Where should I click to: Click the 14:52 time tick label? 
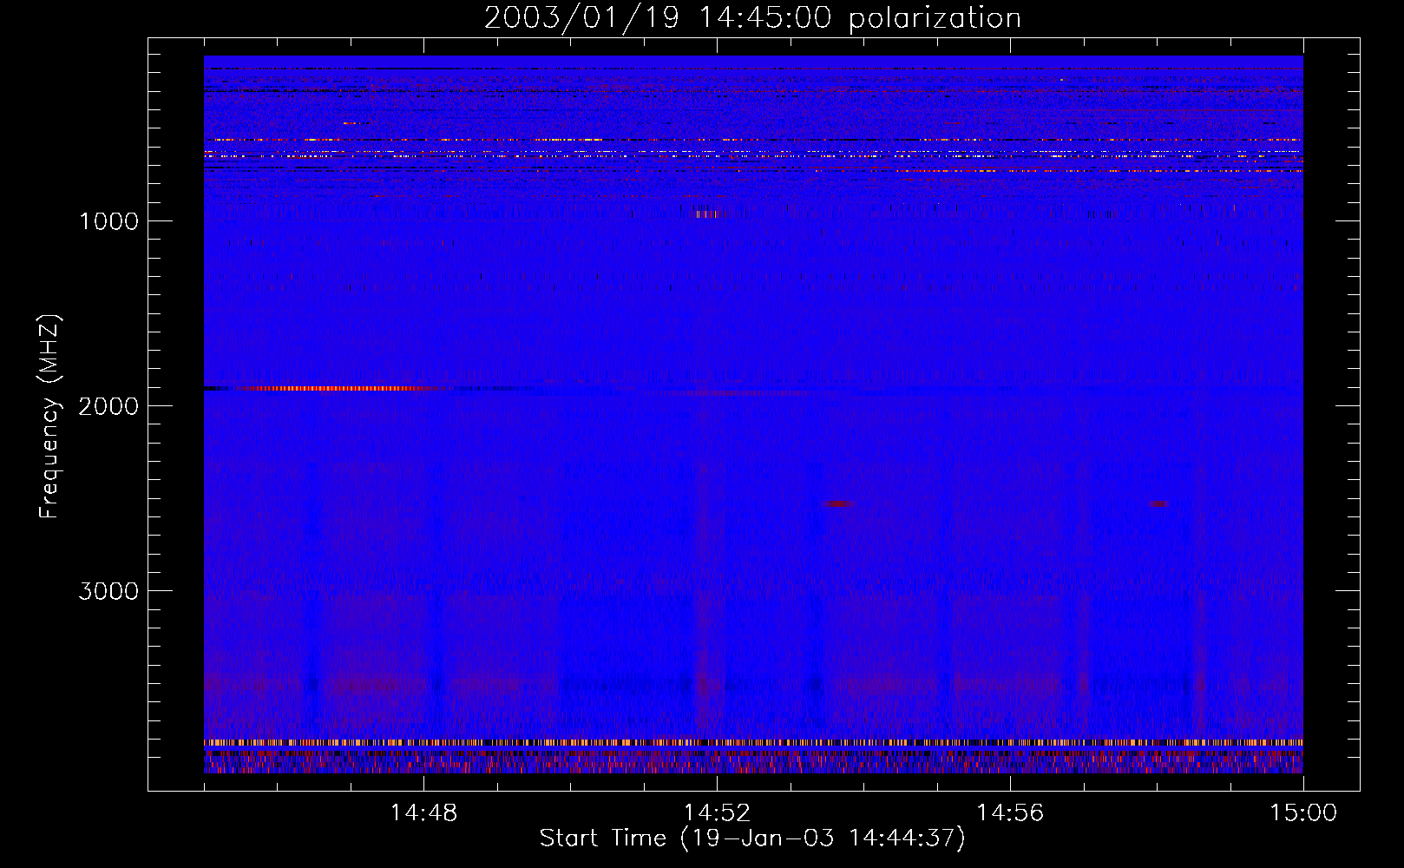pyautogui.click(x=717, y=813)
